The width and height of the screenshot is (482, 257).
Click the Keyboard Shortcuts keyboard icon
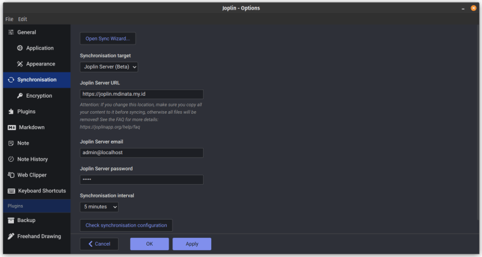[x=11, y=191]
